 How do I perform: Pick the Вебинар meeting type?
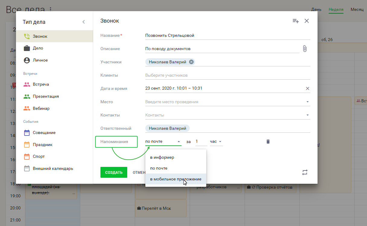(x=54, y=108)
